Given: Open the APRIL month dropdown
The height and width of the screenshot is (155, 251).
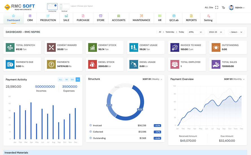Looking at the screenshot, I should [x=196, y=32].
